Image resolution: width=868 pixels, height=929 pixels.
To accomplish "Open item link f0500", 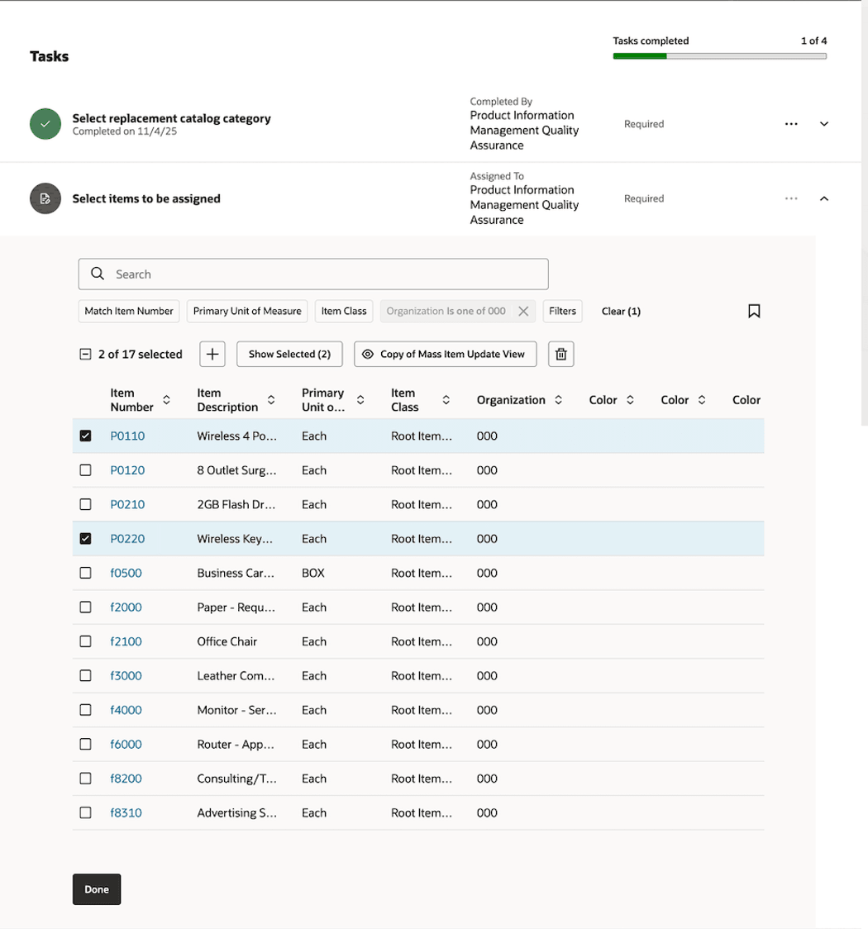I will click(126, 573).
